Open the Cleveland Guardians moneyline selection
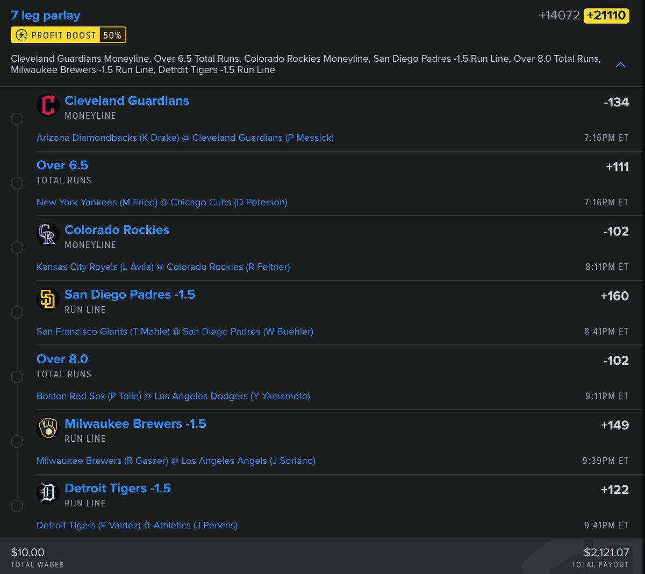The width and height of the screenshot is (645, 574). click(127, 101)
